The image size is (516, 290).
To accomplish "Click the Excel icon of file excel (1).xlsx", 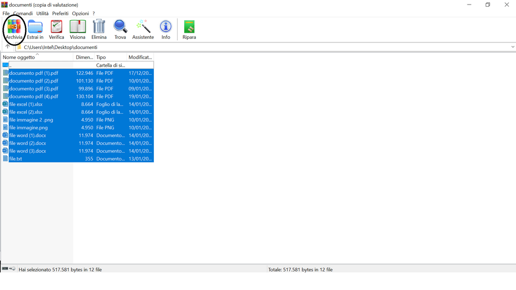I will 5,104.
